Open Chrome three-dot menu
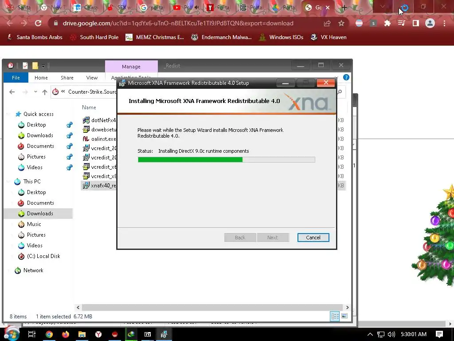This screenshot has height=341, width=454. (444, 23)
